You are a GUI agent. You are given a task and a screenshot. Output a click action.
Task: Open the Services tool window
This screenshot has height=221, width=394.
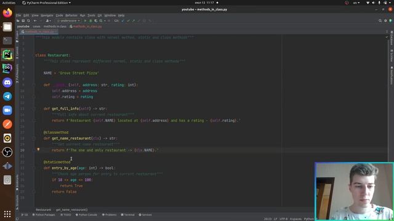[145, 215]
